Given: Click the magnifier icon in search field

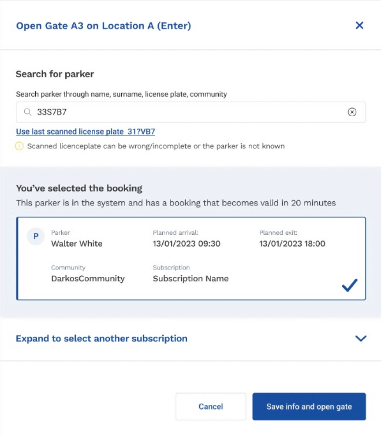Looking at the screenshot, I should coord(28,112).
